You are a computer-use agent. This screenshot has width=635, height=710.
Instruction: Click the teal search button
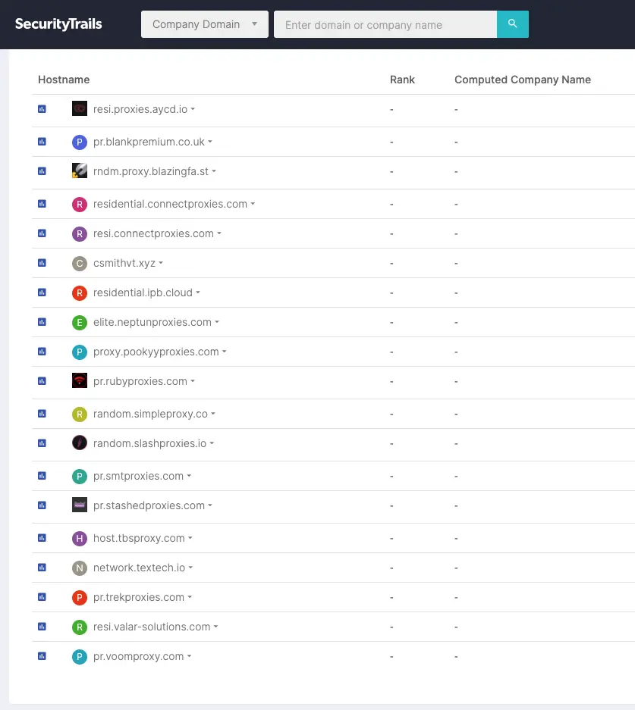coord(513,23)
